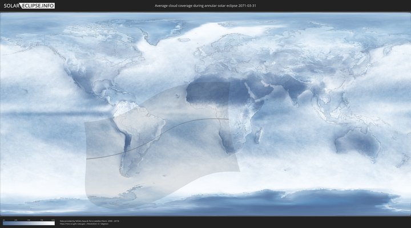Click the dark blue 0% end of legend
Viewport: 411px width, 228px height.
(4, 223)
